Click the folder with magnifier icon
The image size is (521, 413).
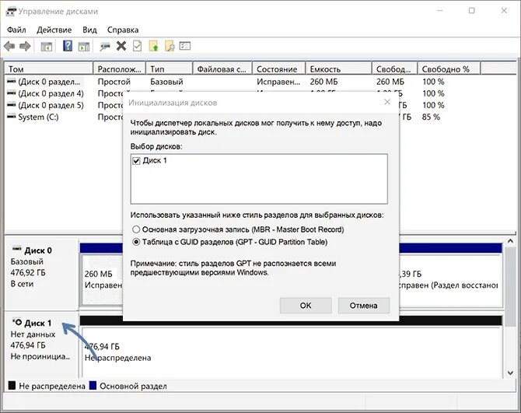170,46
